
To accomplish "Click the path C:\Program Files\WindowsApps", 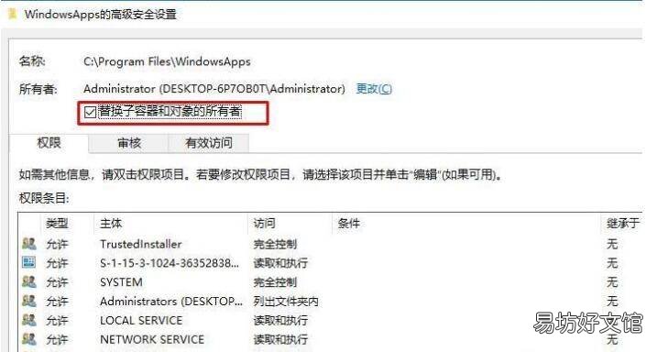I will click(167, 61).
